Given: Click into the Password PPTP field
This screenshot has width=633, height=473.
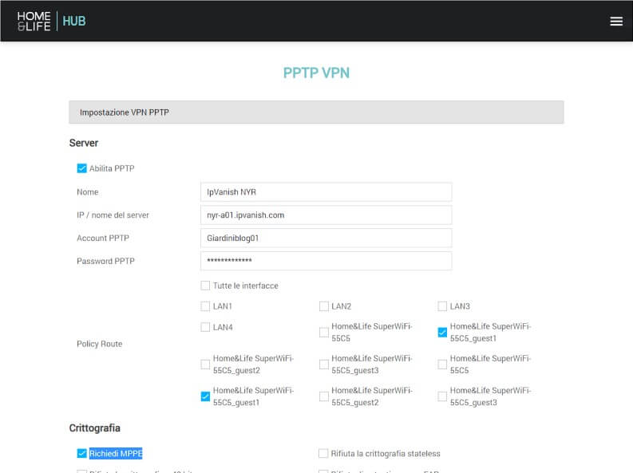Looking at the screenshot, I should click(326, 261).
